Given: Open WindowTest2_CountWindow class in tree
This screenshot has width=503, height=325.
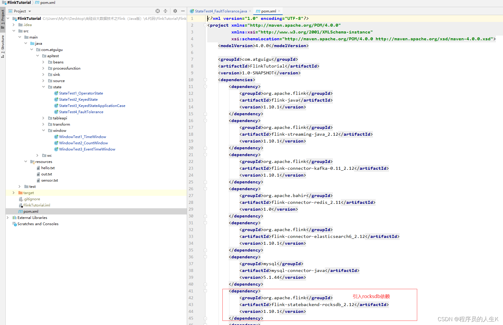Looking at the screenshot, I should tap(83, 143).
